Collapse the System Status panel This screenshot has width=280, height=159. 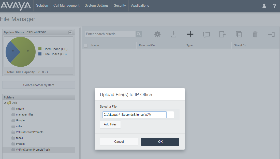(70, 32)
